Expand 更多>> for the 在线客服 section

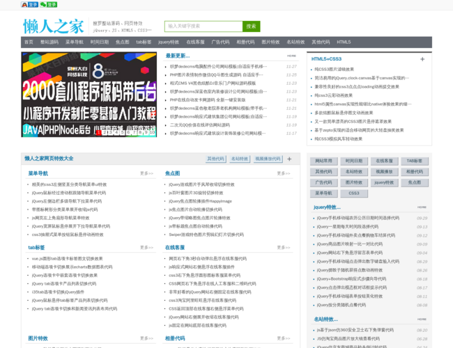[283, 247]
